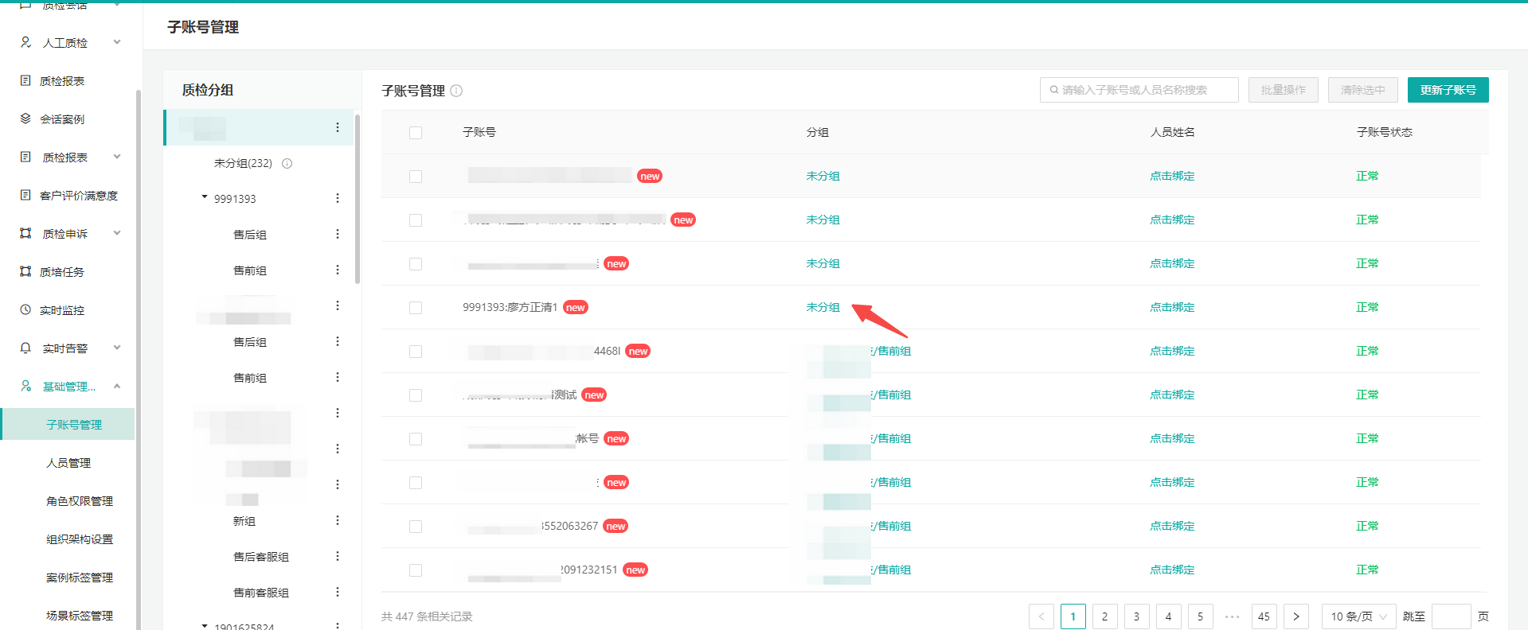
Task: Open more-options dots for 售后客服组
Action: point(338,556)
